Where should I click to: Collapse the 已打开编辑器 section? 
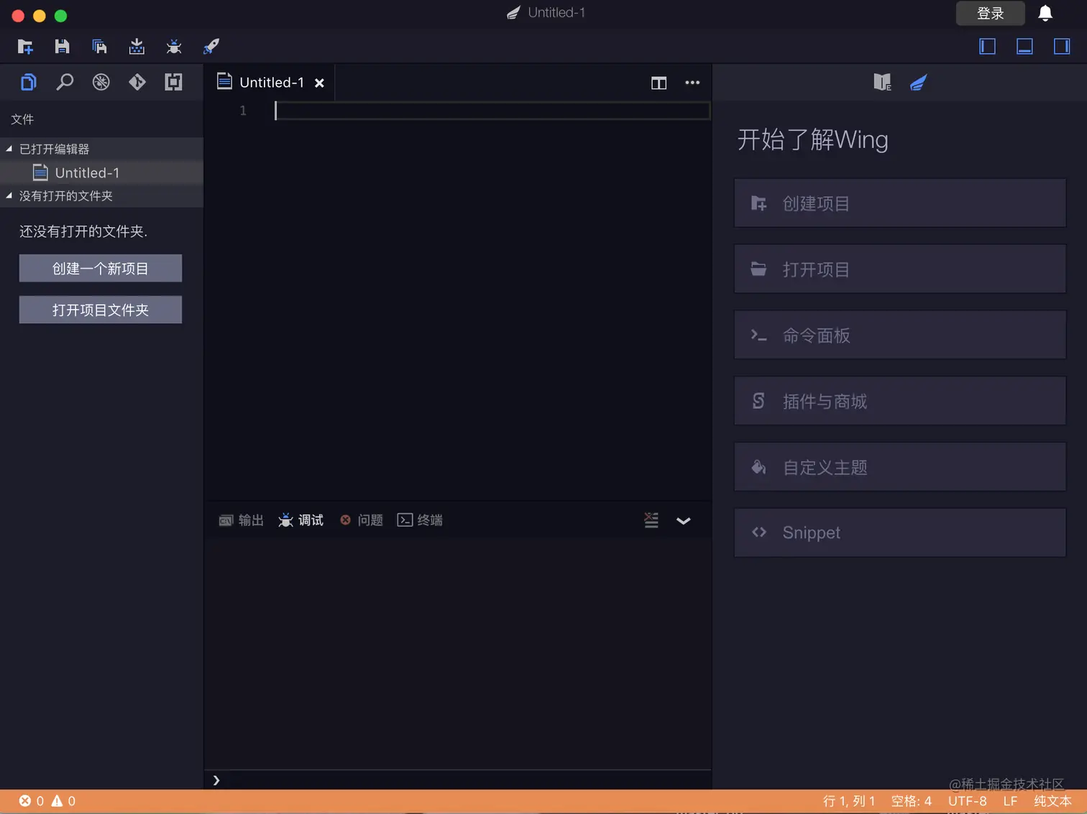pos(101,149)
